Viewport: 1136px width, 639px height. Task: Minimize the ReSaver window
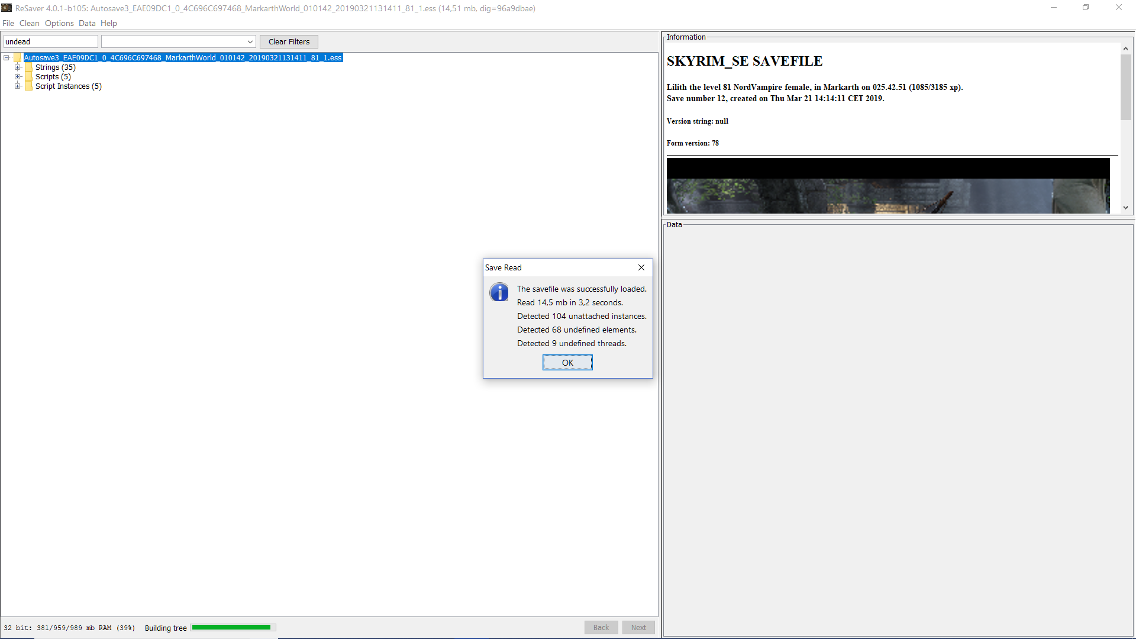1054,8
